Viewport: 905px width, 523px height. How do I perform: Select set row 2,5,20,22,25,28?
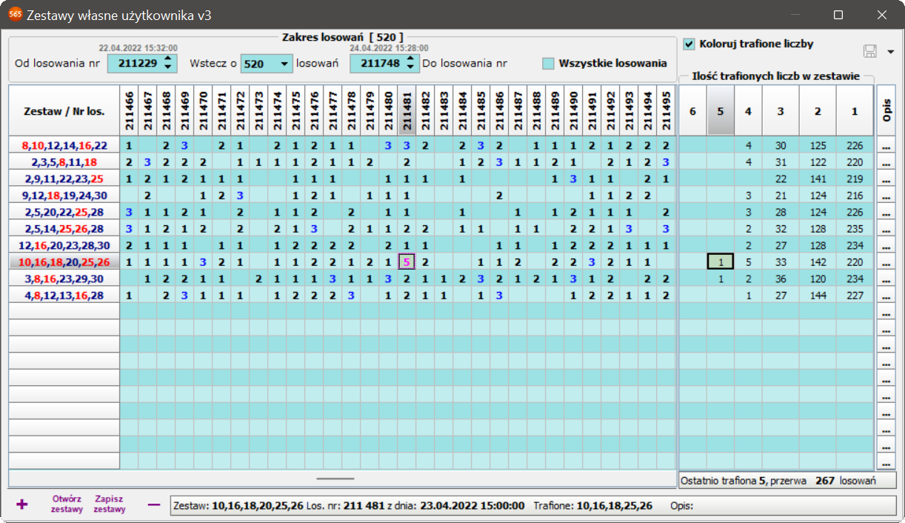coord(64,212)
